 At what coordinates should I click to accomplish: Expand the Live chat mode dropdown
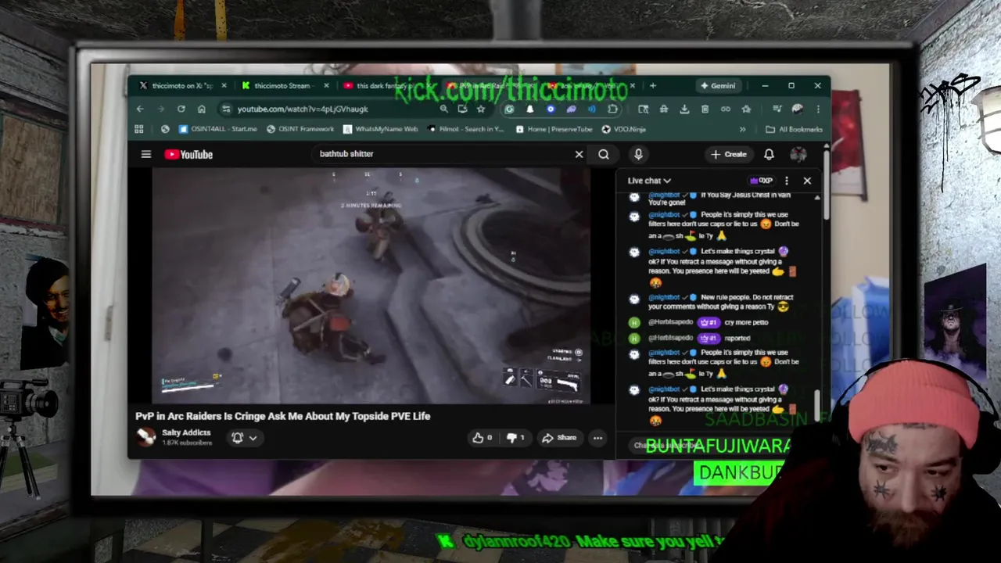pos(649,181)
